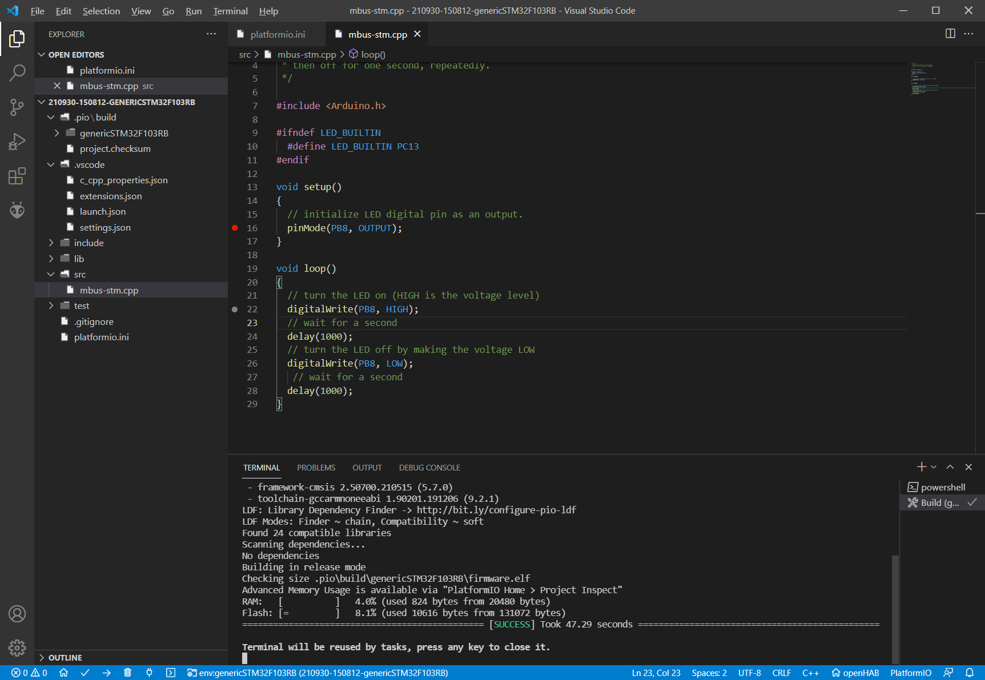Open notifications bell in status bar
Screen dimensions: 985x680
click(x=970, y=673)
